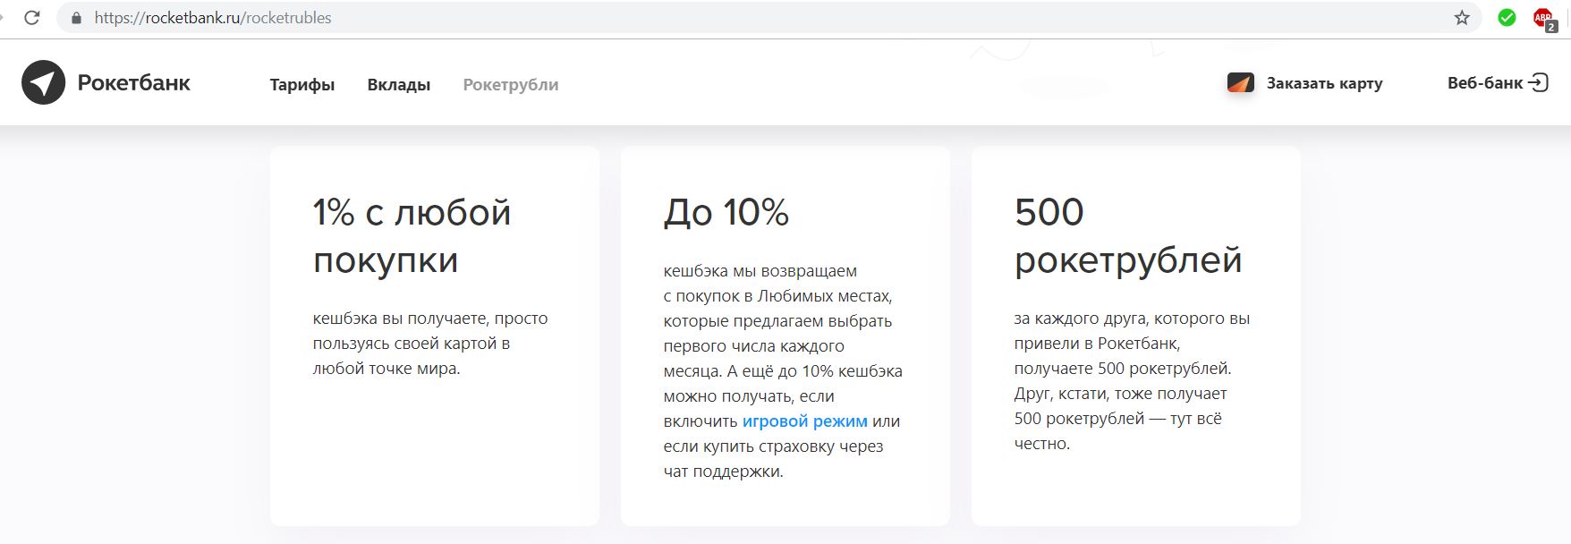Click the Веб-банк login arrow icon
This screenshot has width=1571, height=544.
click(x=1538, y=83)
